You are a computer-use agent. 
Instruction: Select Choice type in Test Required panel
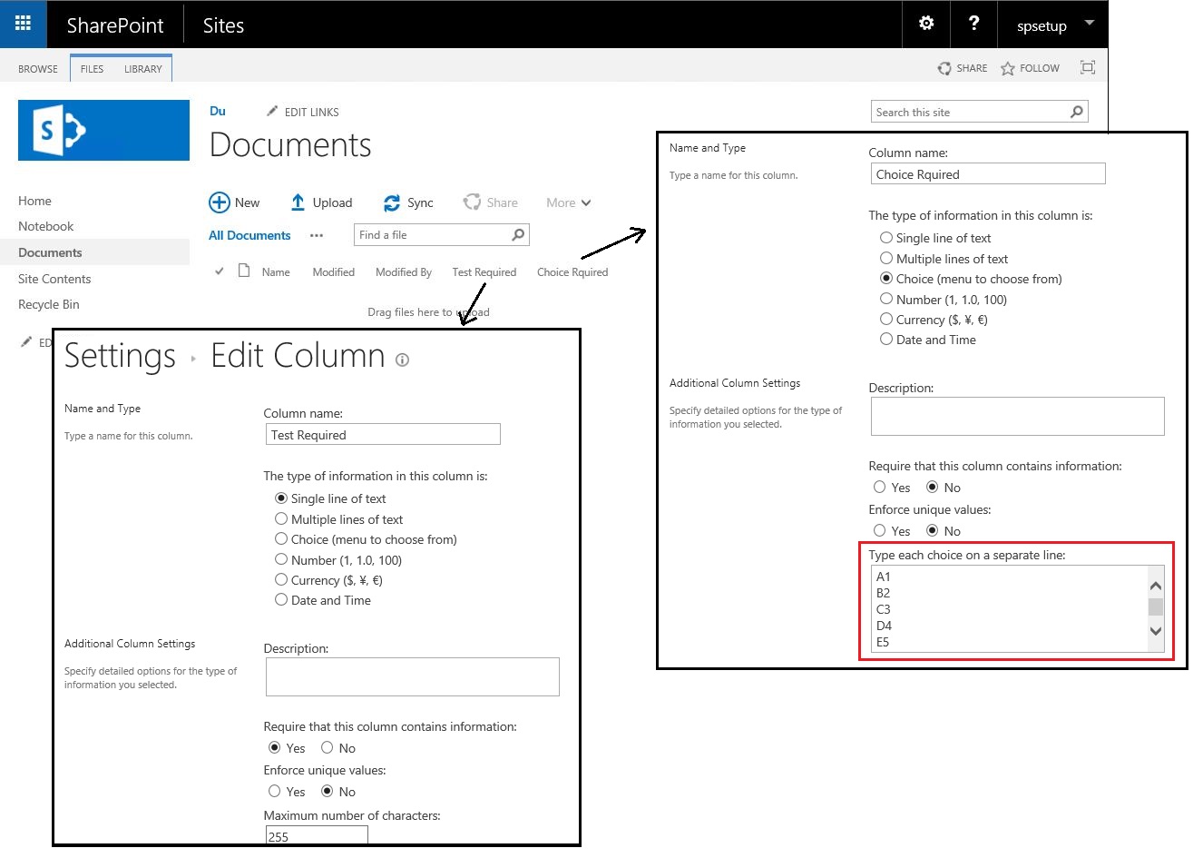click(281, 538)
